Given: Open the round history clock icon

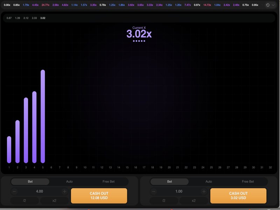Looking at the screenshot, I should tap(268, 5).
